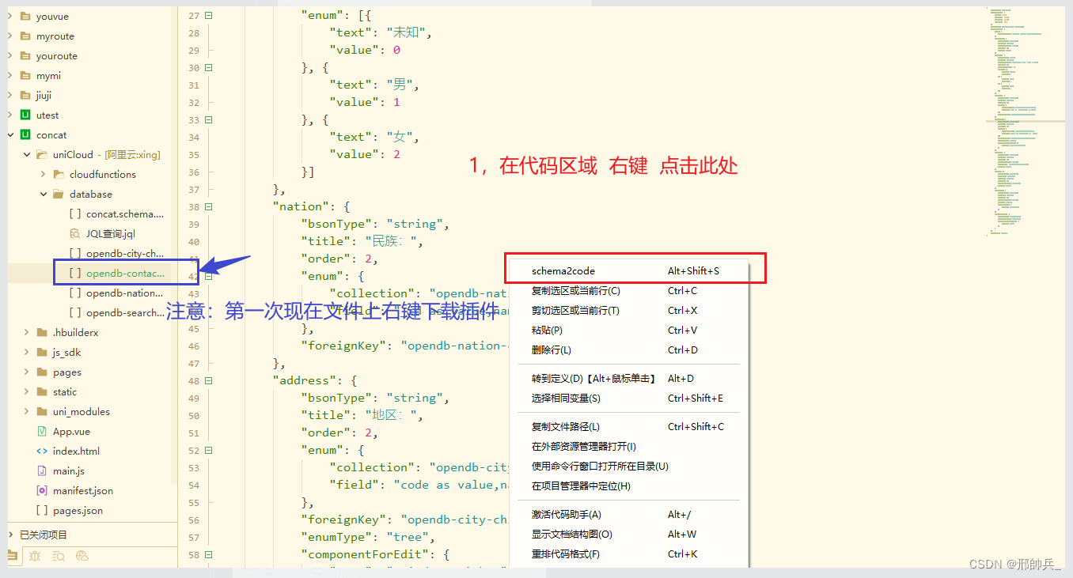Image resolution: width=1073 pixels, height=578 pixels.
Task: Click the folder icon beside youvue
Action: pyautogui.click(x=25, y=17)
